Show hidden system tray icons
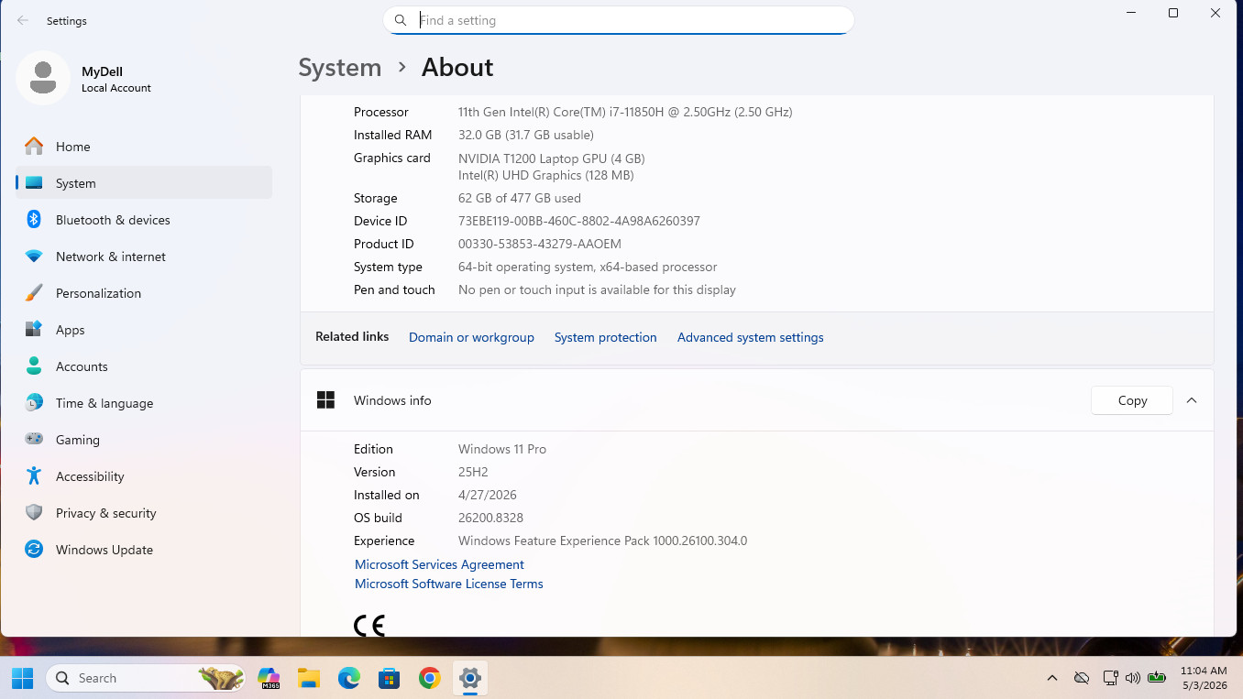 1052,678
